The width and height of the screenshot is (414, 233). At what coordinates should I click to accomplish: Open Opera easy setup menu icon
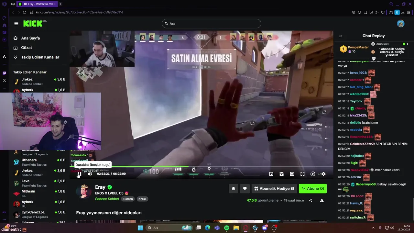(409, 12)
